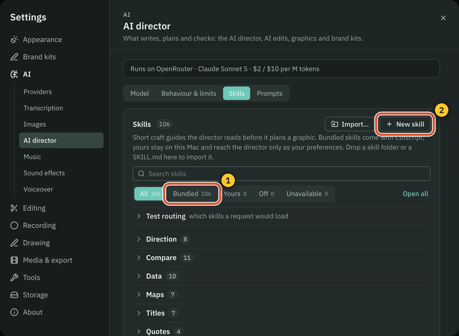Click the OpenRouter Claude Sonnet 5 summary bar

281,69
